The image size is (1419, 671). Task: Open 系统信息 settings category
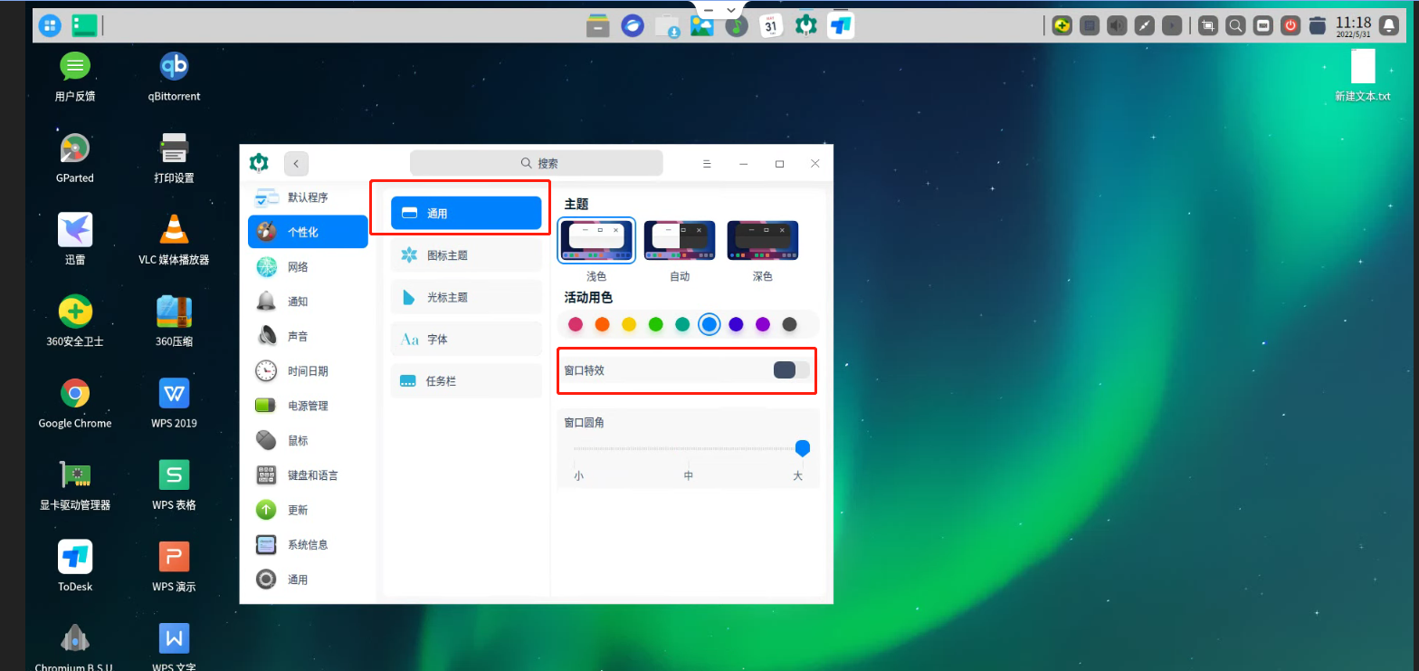pos(308,545)
